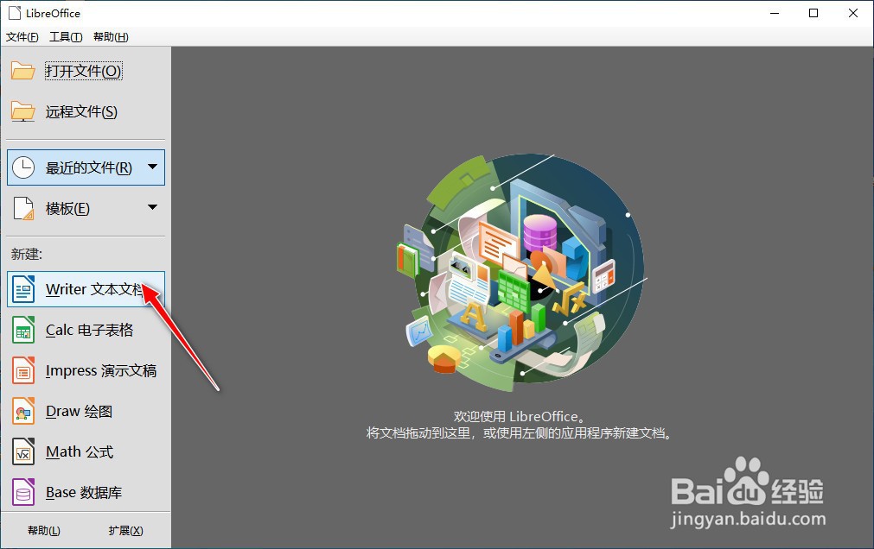Create new Base 数据库

86,492
